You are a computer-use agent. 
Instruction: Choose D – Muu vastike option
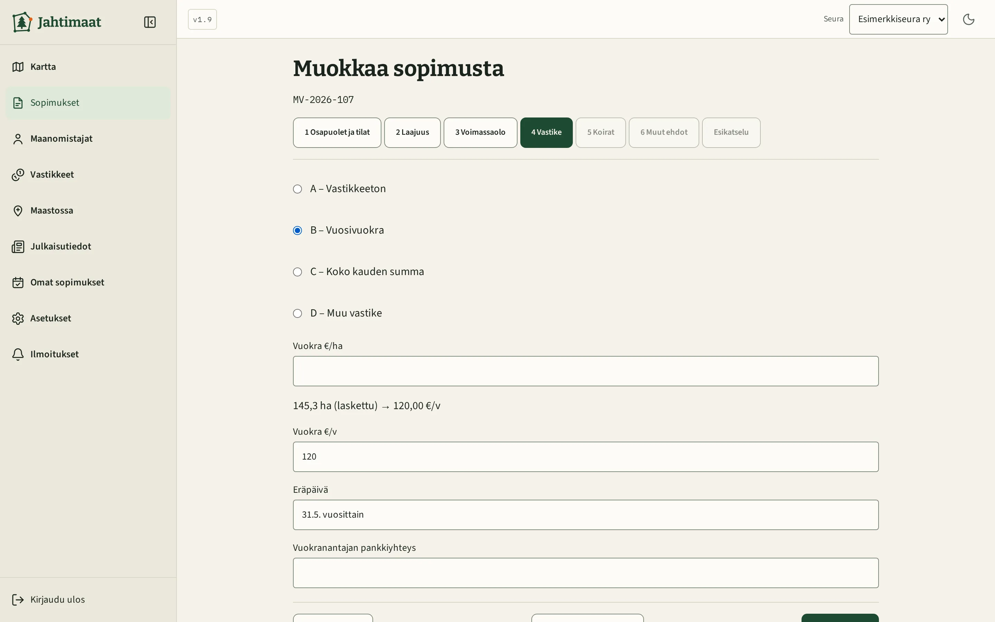click(297, 313)
